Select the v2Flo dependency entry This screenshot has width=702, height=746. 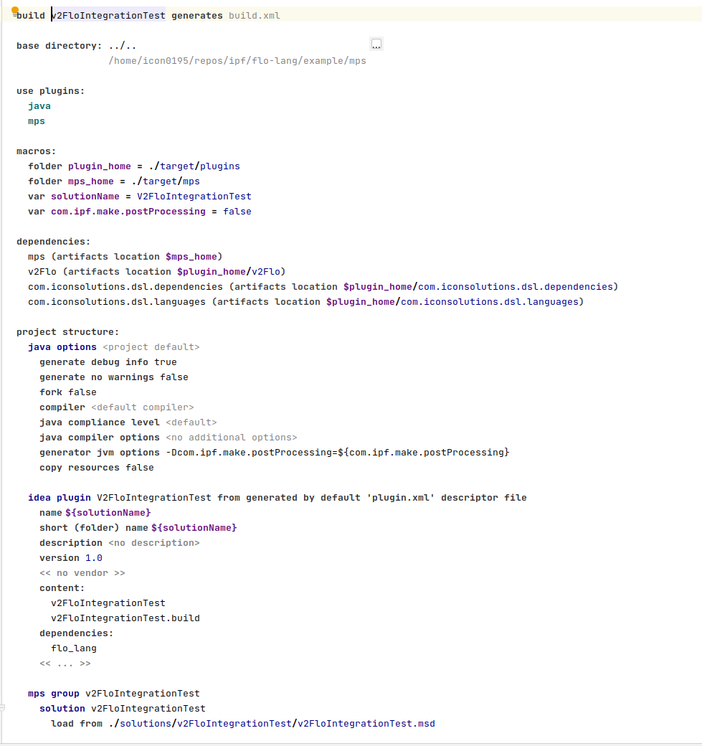click(38, 271)
